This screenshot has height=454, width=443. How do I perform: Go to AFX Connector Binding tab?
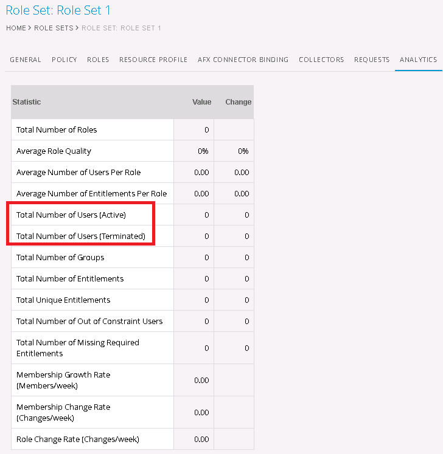pos(243,60)
